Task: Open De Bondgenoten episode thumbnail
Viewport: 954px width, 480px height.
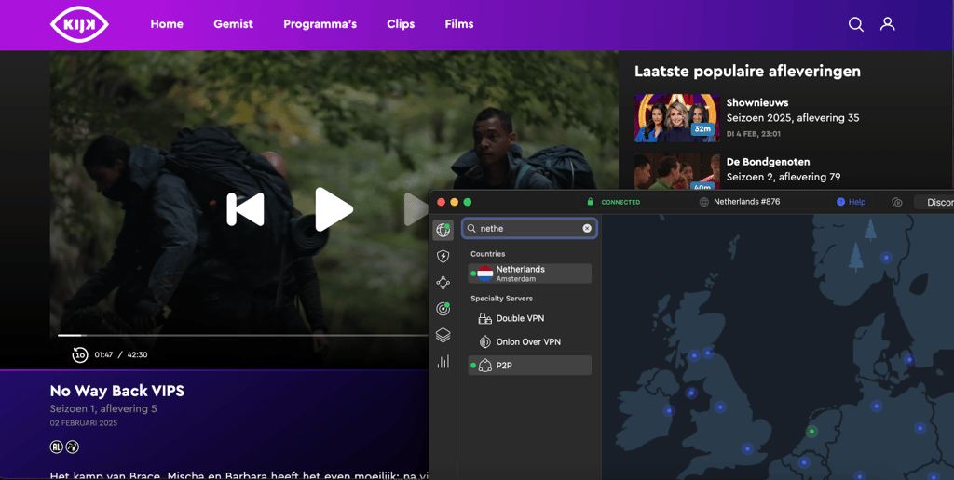Action: (x=676, y=171)
